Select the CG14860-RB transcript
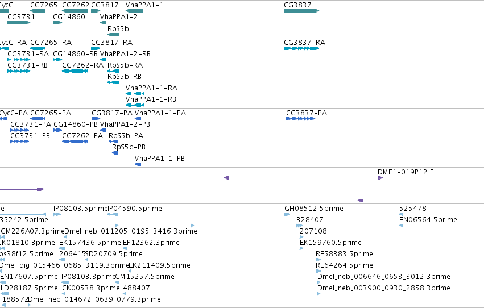The height and width of the screenshot is (308, 484). pos(57,60)
